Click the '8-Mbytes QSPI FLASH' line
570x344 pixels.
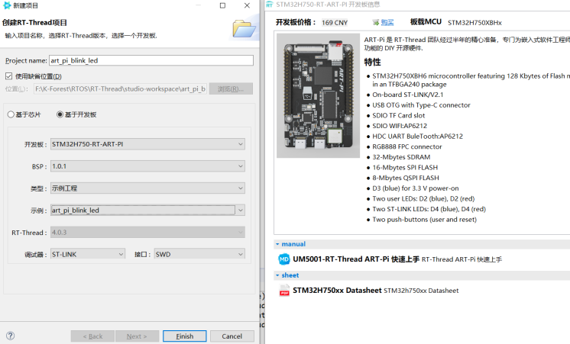[405, 178]
